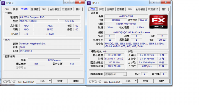Click the IT8728 LPCIO value
199x112 pixels.
(50, 34)
